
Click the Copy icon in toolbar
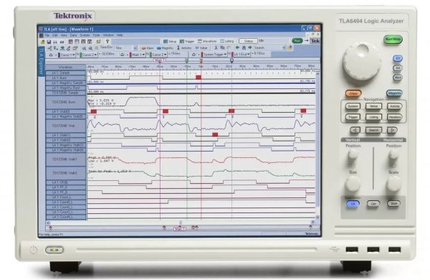222,48
